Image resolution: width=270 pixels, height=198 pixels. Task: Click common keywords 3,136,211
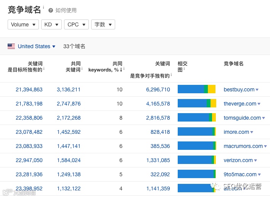69,89
